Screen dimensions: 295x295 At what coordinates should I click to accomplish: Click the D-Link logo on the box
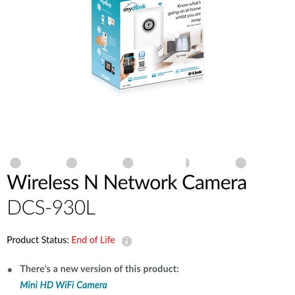click(x=195, y=73)
